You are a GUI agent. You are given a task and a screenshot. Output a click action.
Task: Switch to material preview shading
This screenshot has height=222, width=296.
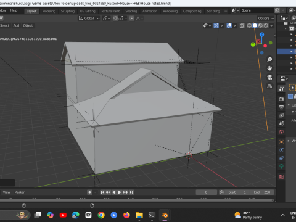(260, 25)
